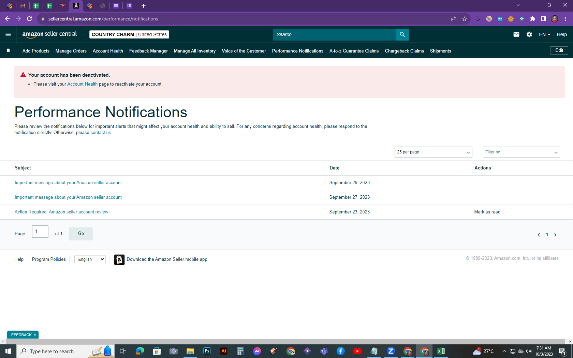
Task: Open the Chrome extensions puzzle icon
Action: tap(533, 19)
